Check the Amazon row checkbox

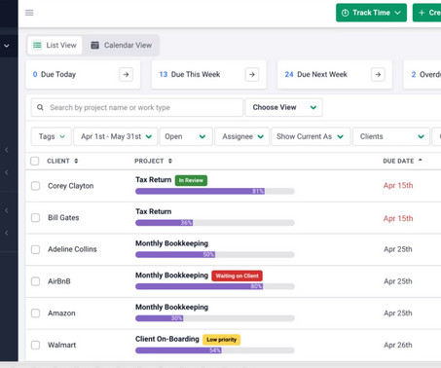tap(35, 313)
